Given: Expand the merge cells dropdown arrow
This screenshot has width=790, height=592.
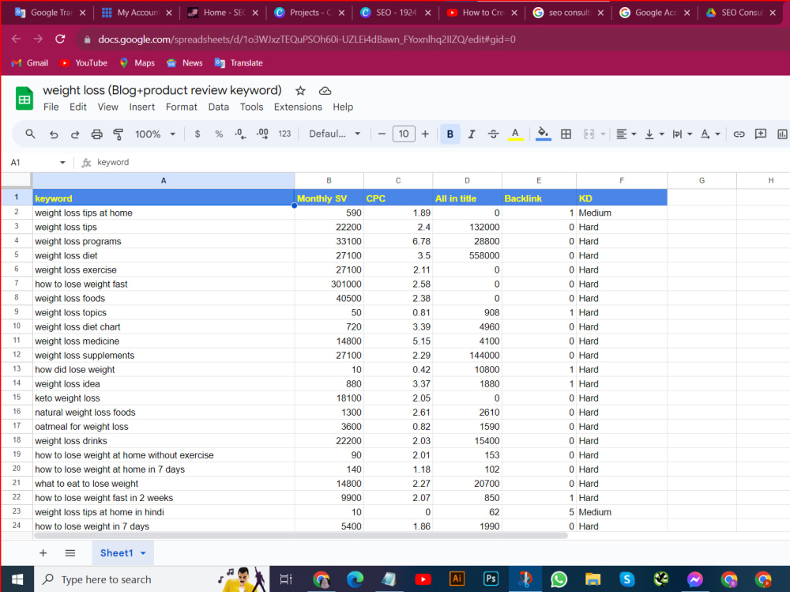Looking at the screenshot, I should [603, 134].
